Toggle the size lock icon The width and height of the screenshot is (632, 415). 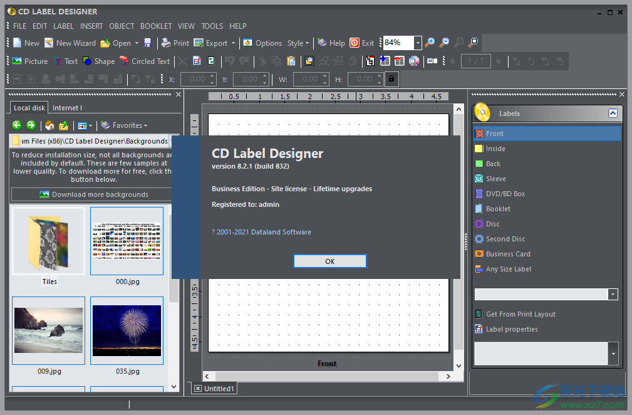coord(392,79)
